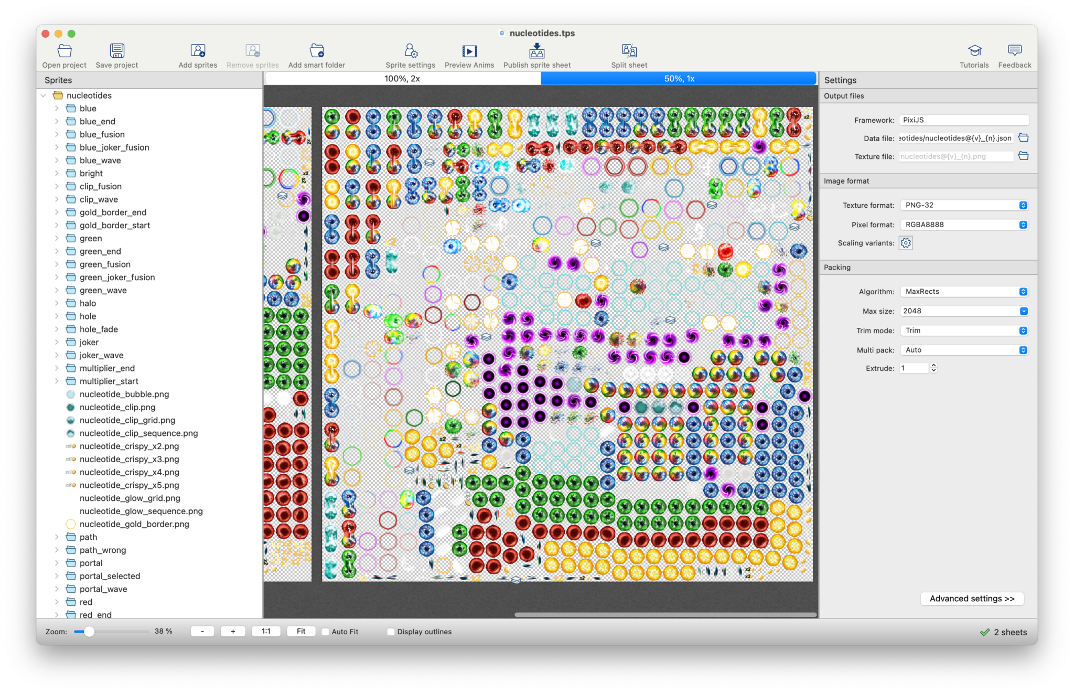Expand the multiplier_start folder
The image size is (1074, 693).
point(57,381)
